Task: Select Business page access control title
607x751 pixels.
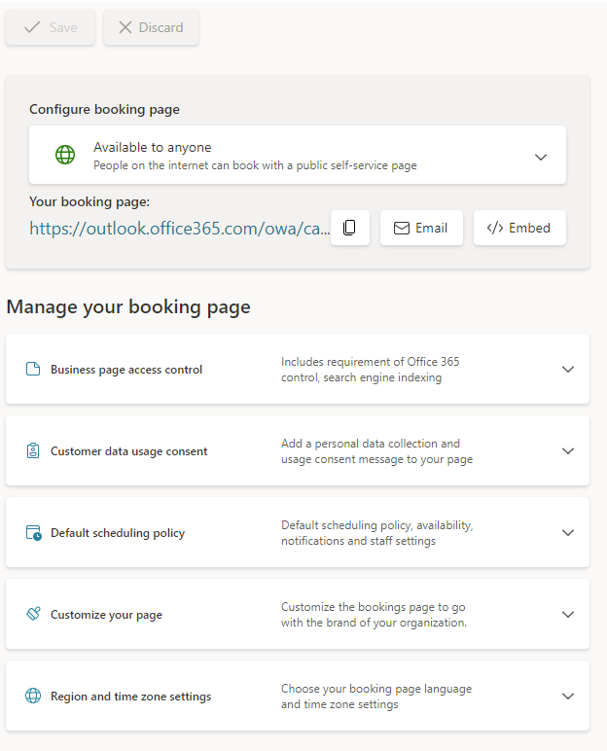Action: tap(126, 370)
